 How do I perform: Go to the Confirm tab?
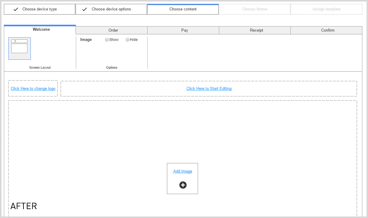coord(328,30)
